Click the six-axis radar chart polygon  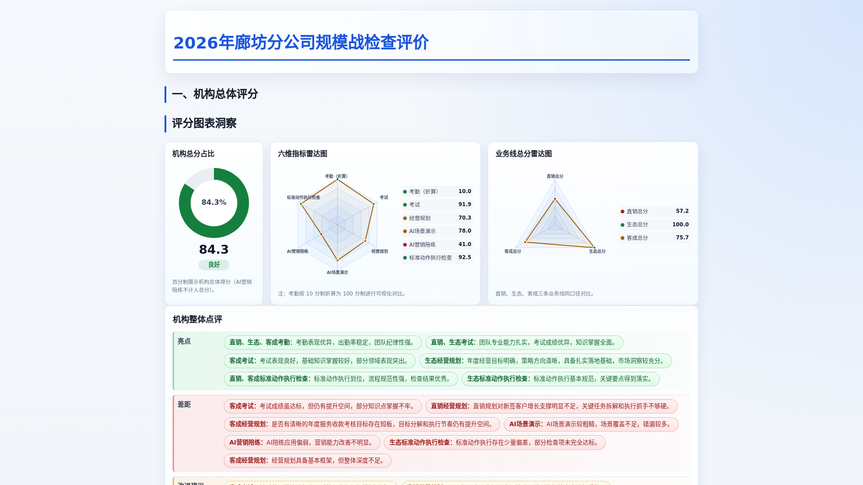[x=337, y=220]
